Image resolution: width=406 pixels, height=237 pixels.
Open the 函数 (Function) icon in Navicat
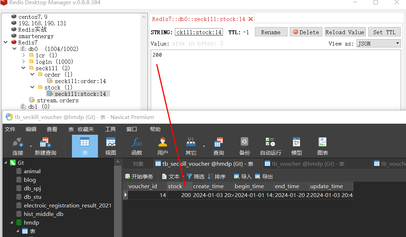136,145
